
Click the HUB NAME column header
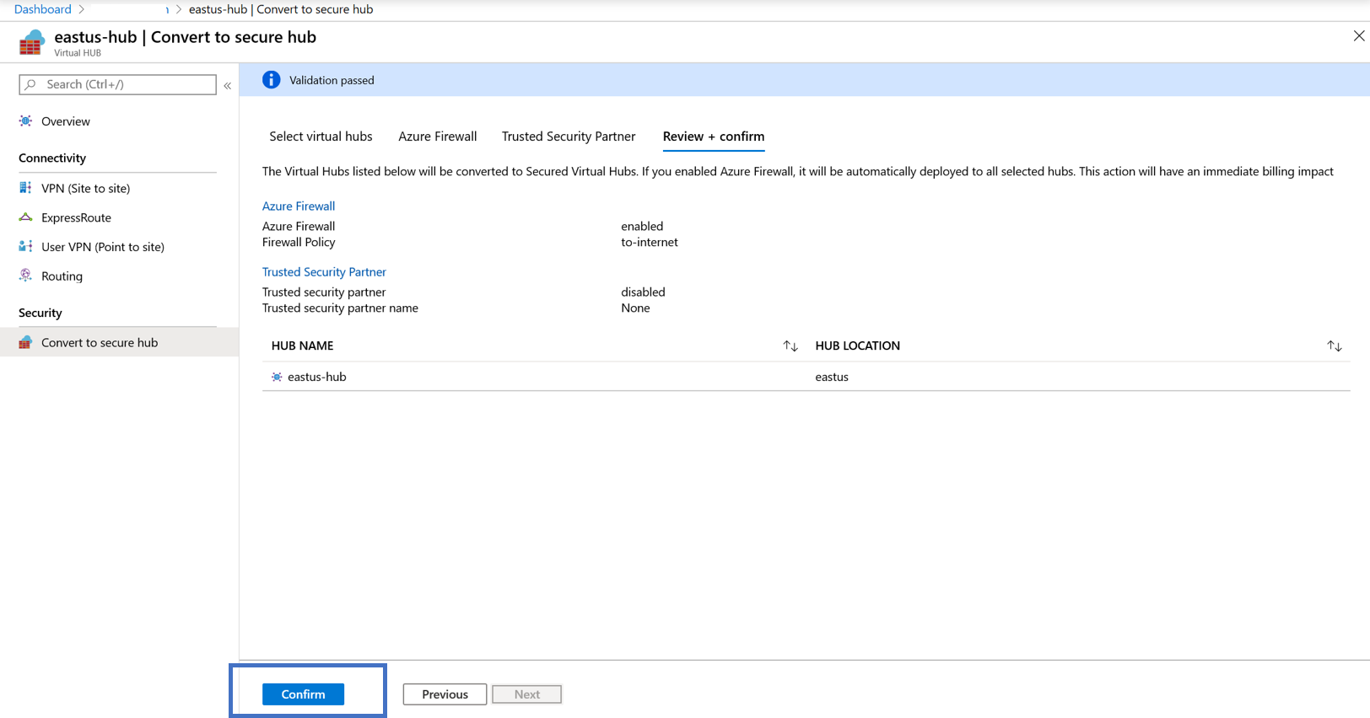pyautogui.click(x=303, y=346)
